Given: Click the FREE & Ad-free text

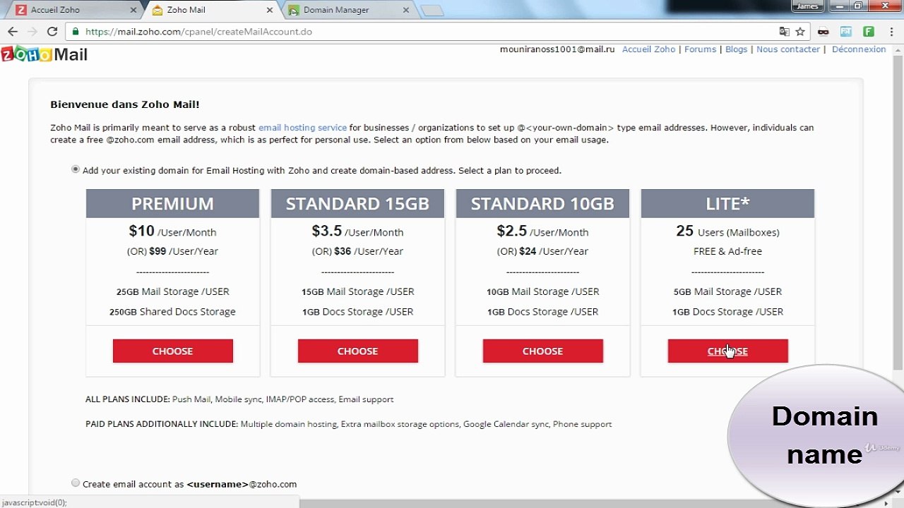Looking at the screenshot, I should coord(727,251).
